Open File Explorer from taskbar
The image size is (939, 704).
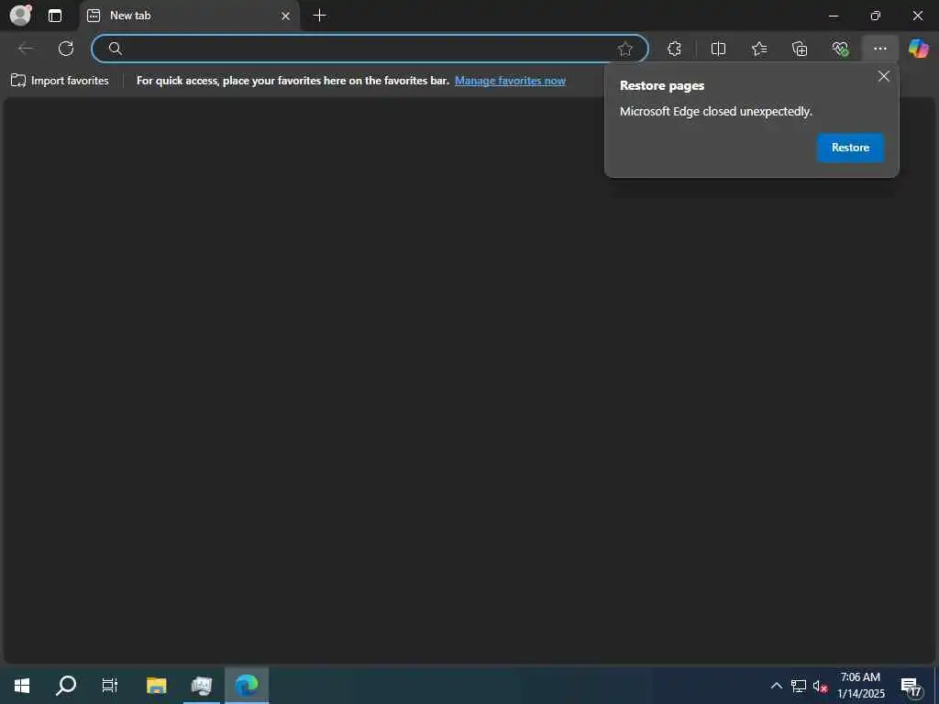point(157,685)
